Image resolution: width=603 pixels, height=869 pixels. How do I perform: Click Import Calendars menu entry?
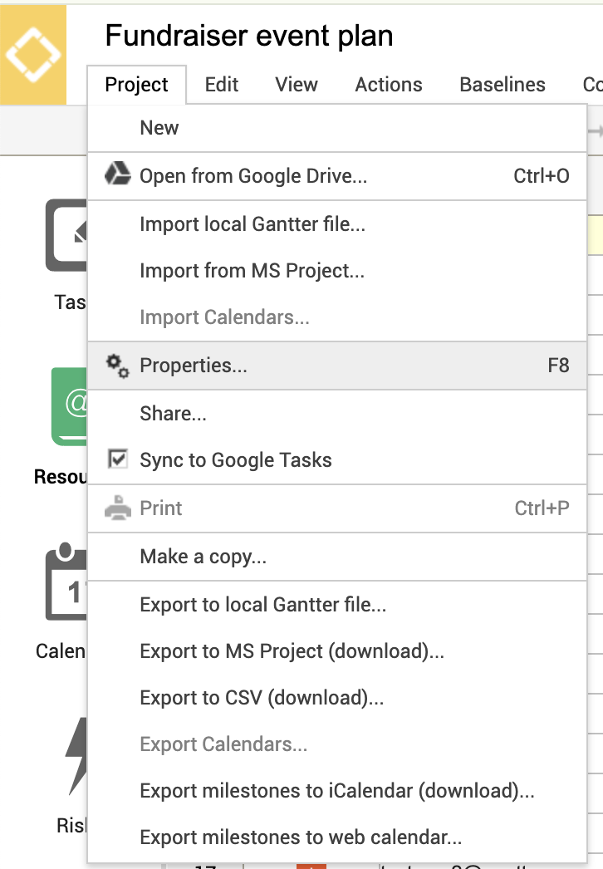[x=337, y=317]
